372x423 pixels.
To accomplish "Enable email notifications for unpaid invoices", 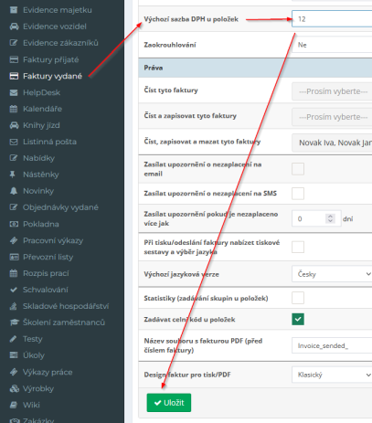I will tap(298, 169).
